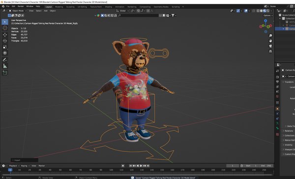Switch perspective/orthographic grid icon
Screen dimensions: 295x179
[x=270, y=51]
